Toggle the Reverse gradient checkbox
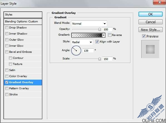166x123 pixels. click(x=110, y=35)
